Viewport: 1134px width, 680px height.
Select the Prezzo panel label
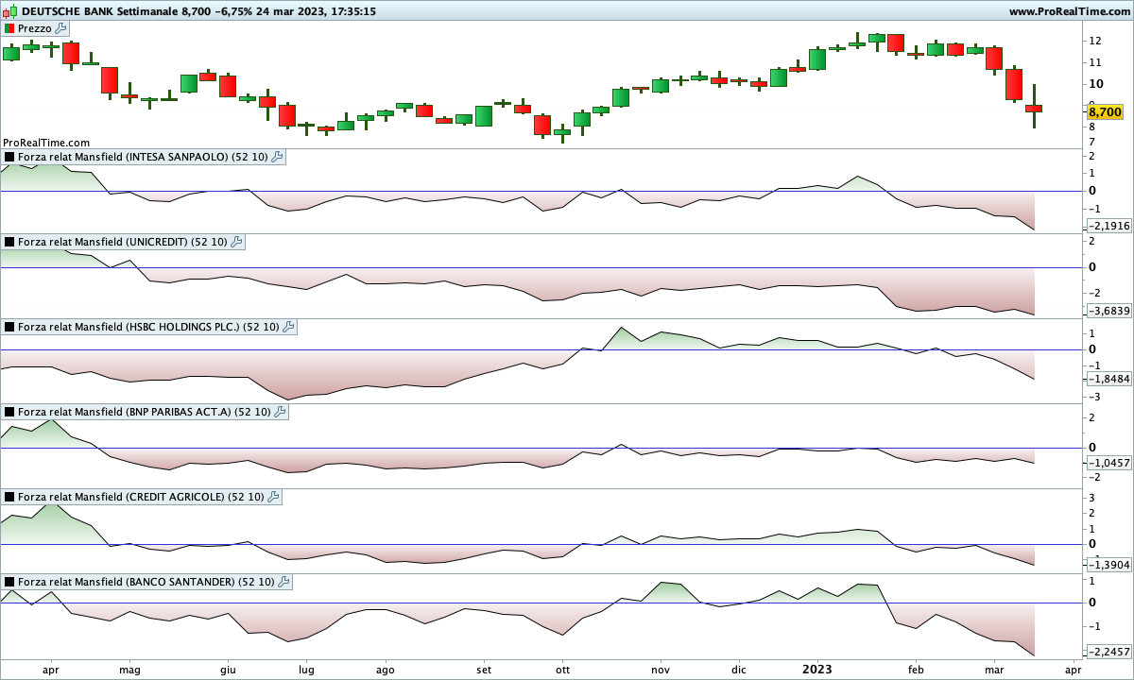coord(35,28)
